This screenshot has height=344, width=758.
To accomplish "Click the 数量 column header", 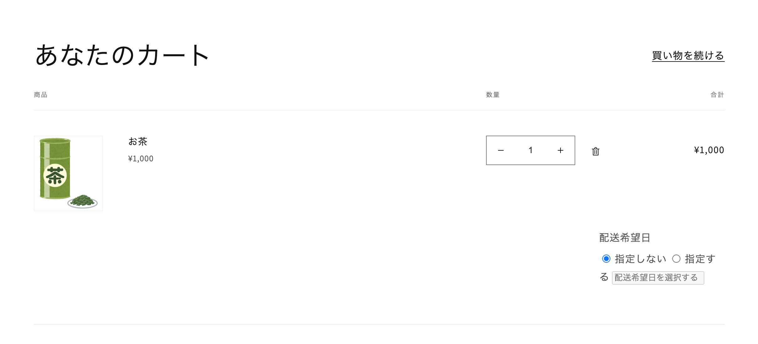I will (x=493, y=95).
